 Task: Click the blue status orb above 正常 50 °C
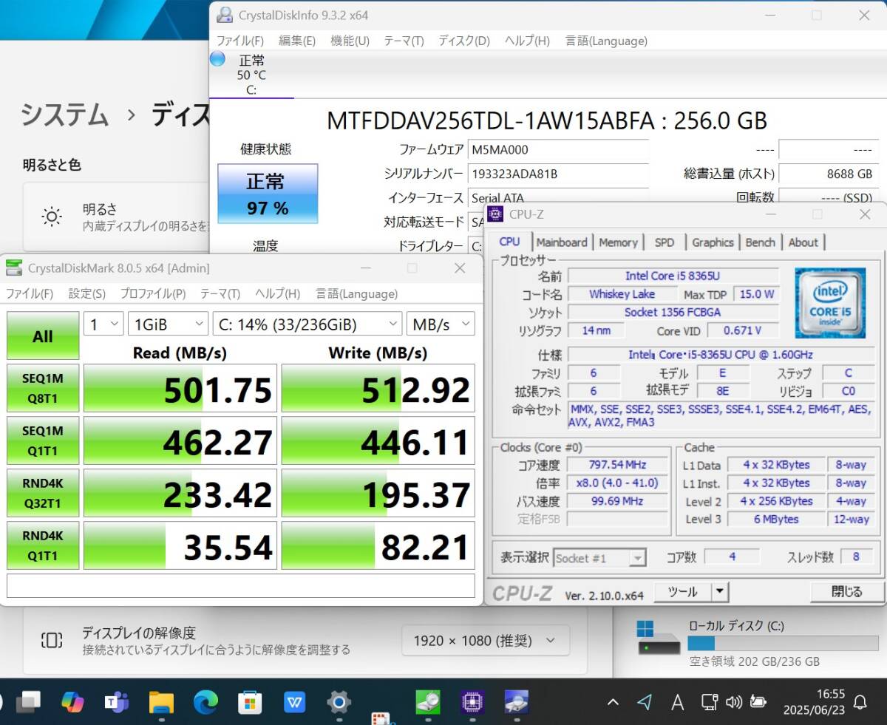click(x=217, y=59)
